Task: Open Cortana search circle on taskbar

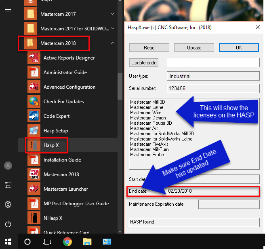Action: pyautogui.click(x=27, y=242)
